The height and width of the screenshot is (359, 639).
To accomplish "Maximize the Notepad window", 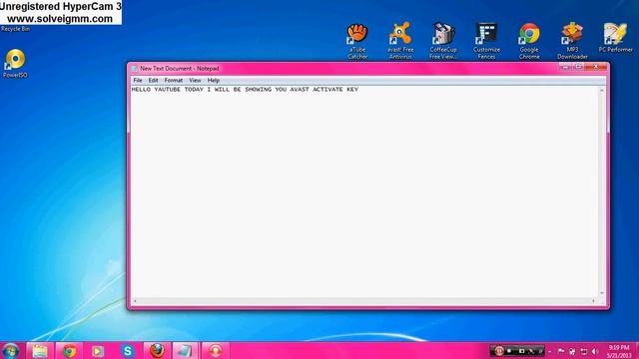I will click(x=578, y=67).
